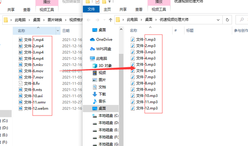The image size is (248, 146).
Task: Open 名称 column filter dropdown in left window
Action: click(58, 31)
